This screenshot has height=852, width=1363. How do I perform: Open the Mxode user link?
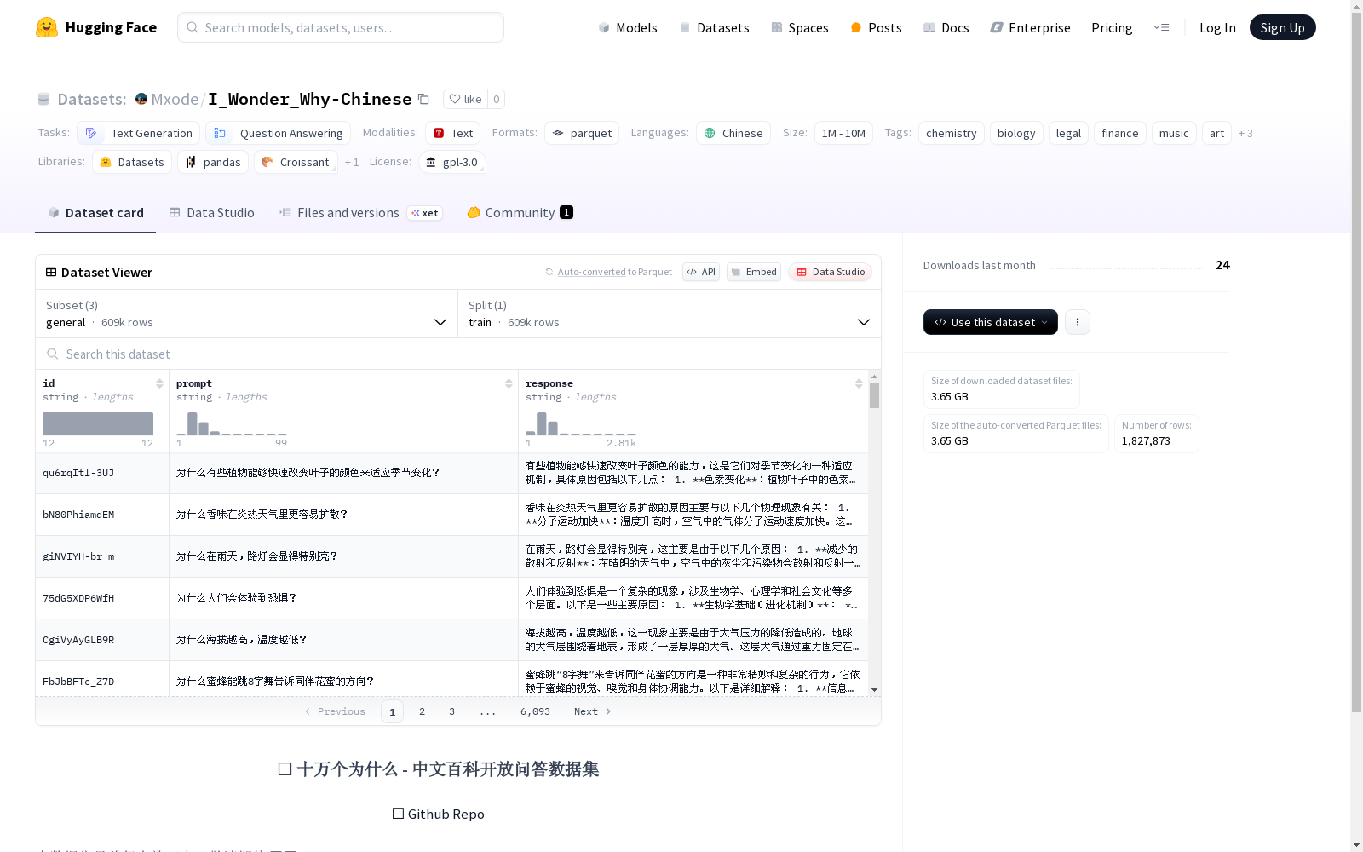pos(175,99)
